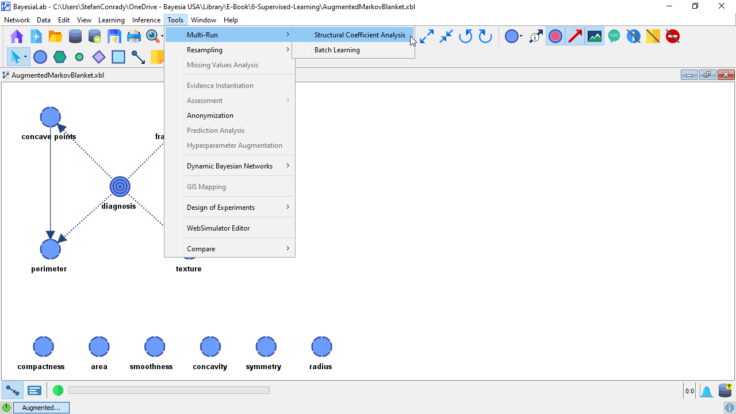
Task: Open the Data menu
Action: 44,20
